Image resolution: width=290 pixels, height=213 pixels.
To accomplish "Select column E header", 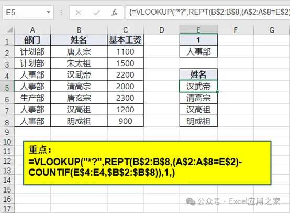I will [x=198, y=30].
